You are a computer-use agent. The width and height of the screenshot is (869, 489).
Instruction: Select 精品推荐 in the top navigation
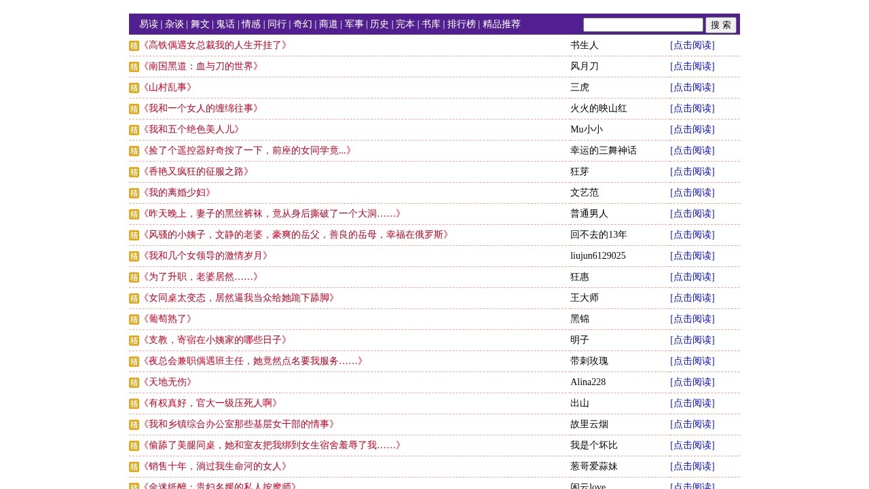[502, 24]
